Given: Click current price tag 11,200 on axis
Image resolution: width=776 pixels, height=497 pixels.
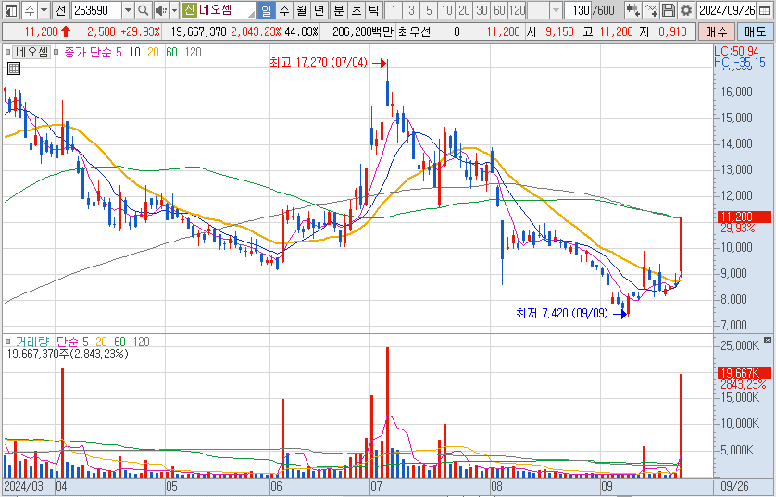Looking at the screenshot, I should tap(744, 217).
